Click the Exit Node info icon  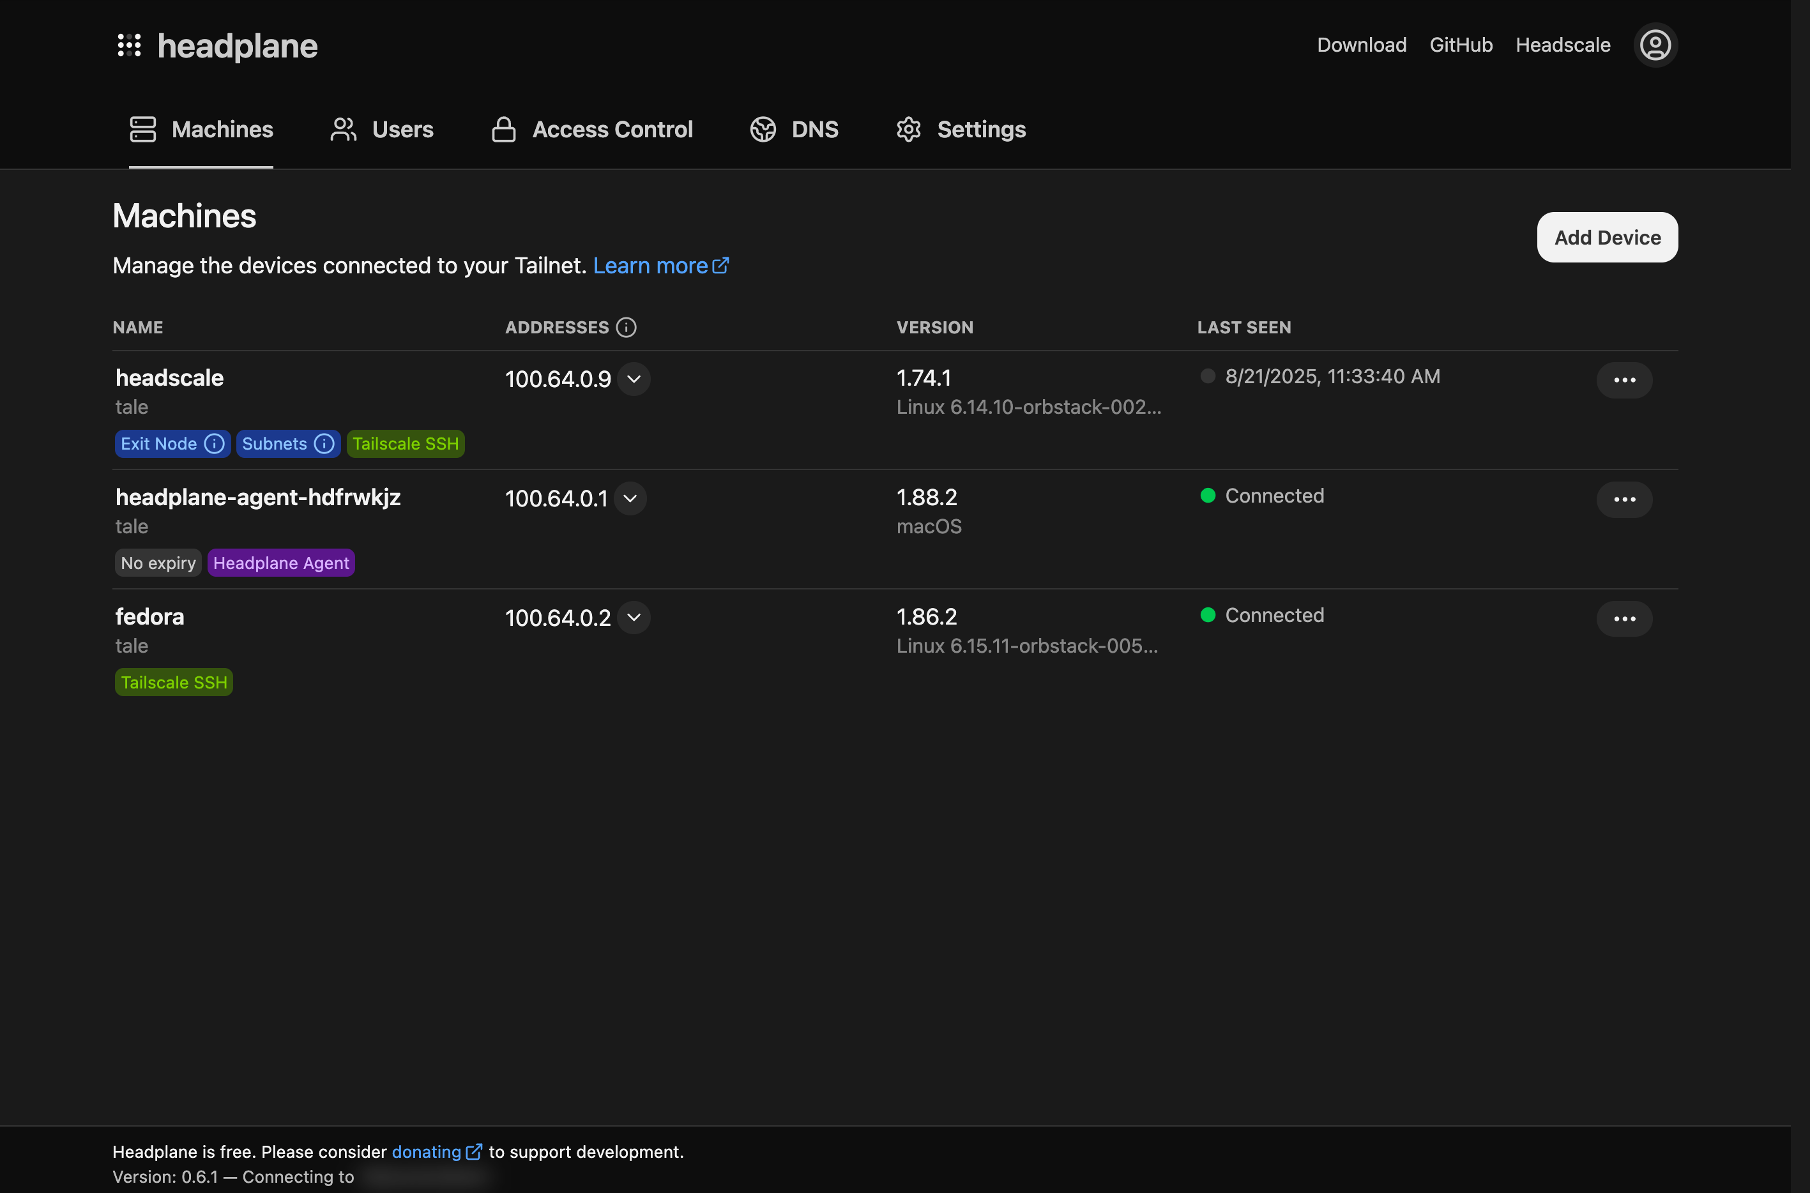pyautogui.click(x=215, y=444)
